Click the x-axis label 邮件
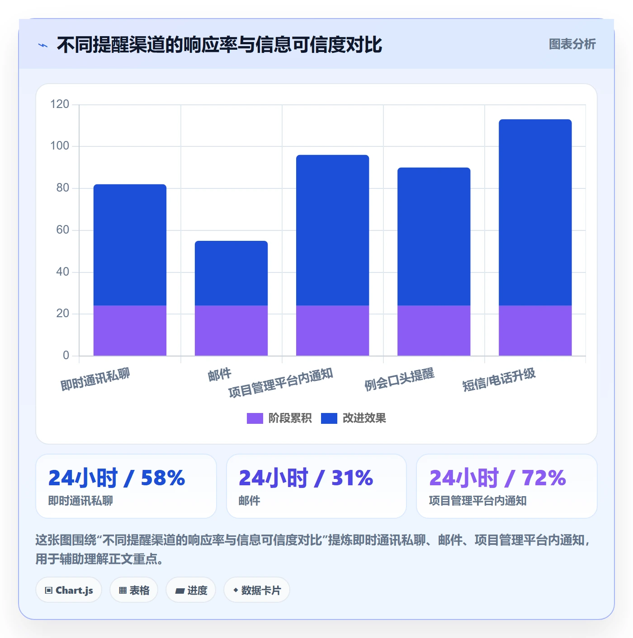 point(220,375)
